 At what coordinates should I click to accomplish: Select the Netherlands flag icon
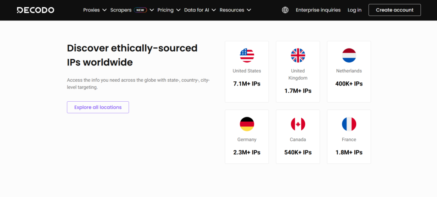point(349,55)
